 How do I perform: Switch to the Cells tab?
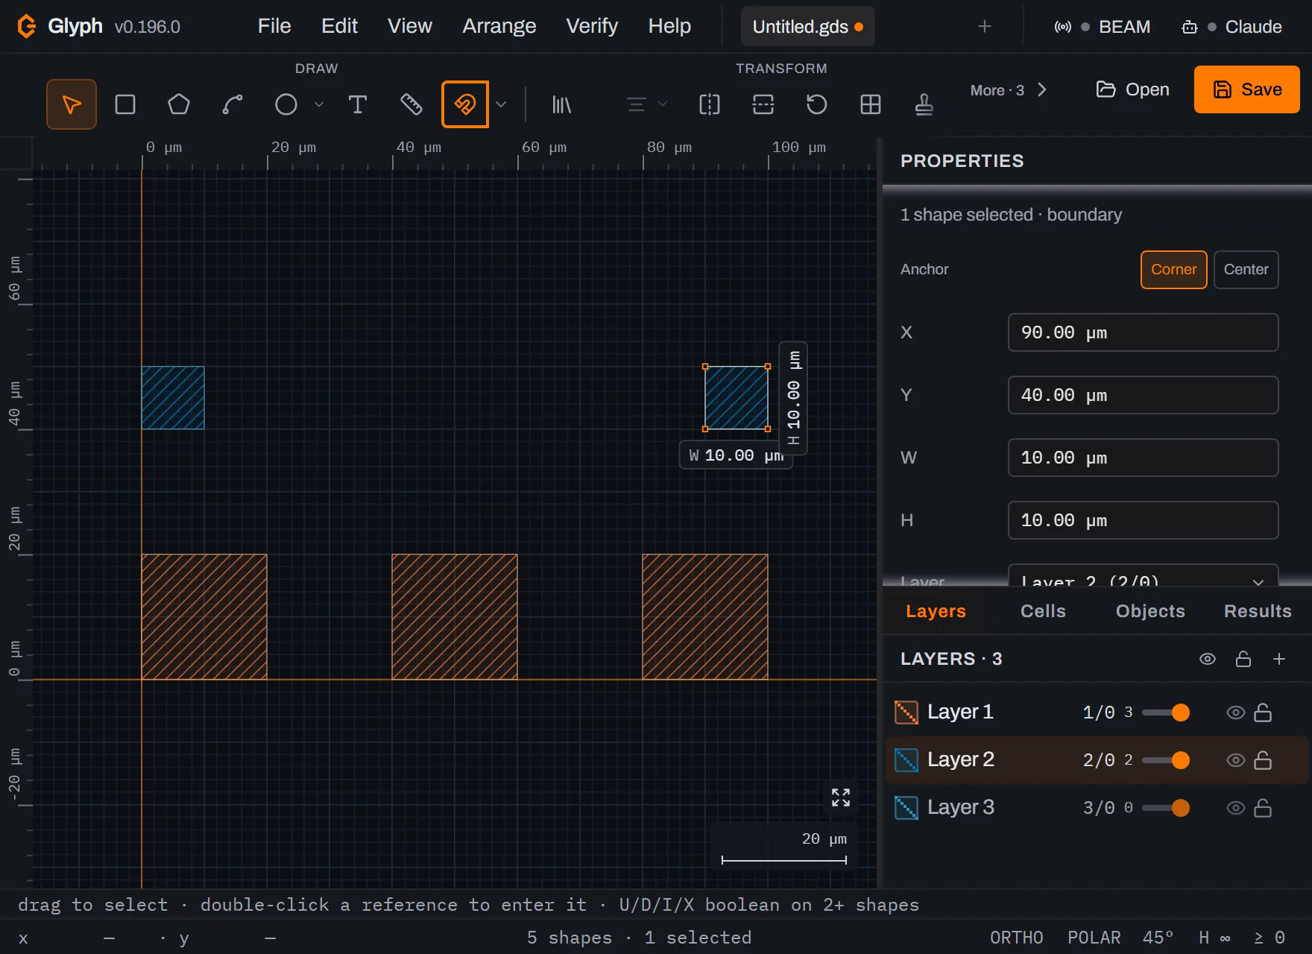coord(1043,611)
